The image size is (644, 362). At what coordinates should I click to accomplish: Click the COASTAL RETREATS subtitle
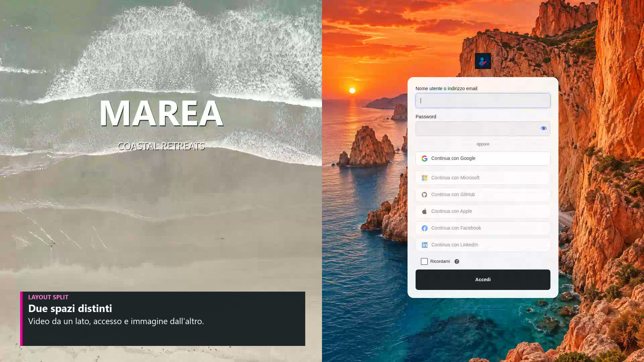pyautogui.click(x=161, y=146)
